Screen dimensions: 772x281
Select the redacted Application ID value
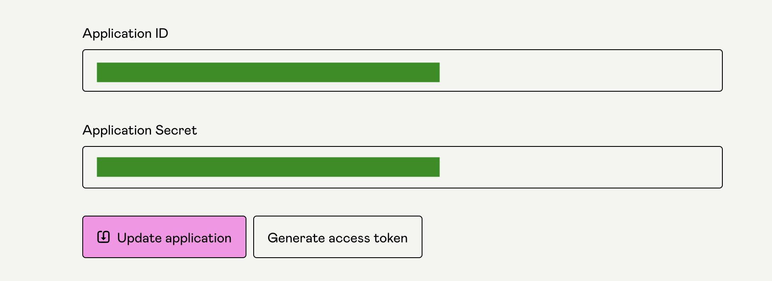268,72
